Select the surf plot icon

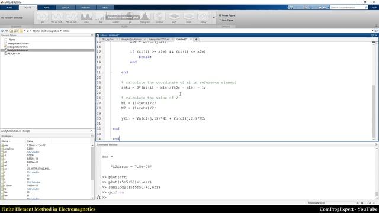(174, 18)
